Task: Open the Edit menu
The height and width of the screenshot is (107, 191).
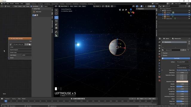Action: tap(8, 4)
